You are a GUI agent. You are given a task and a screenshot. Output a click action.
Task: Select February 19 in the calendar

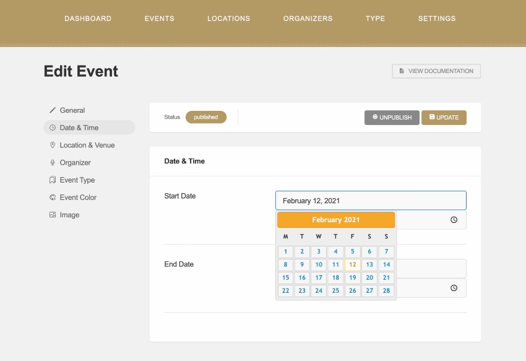click(352, 277)
